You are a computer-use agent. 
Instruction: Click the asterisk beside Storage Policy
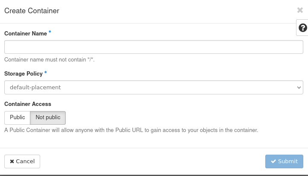46,73
